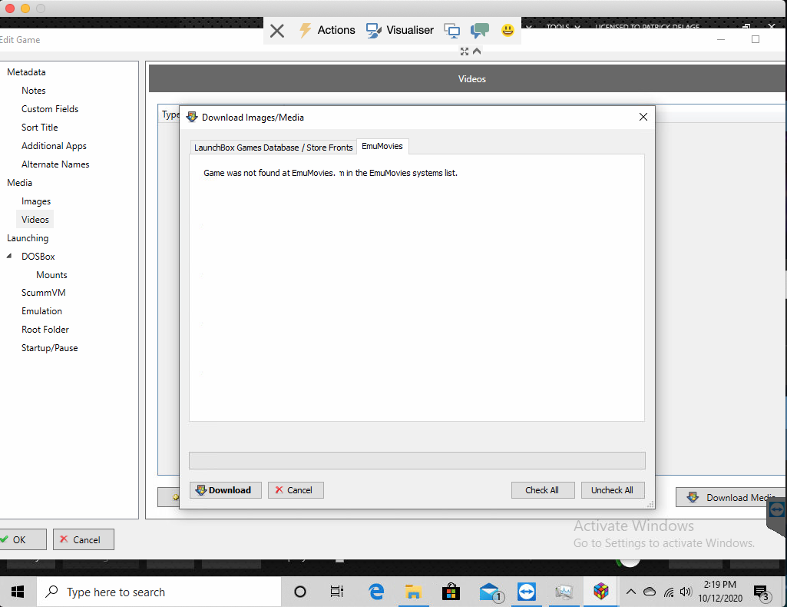
Task: Open TeamViewer from the taskbar
Action: click(x=527, y=592)
